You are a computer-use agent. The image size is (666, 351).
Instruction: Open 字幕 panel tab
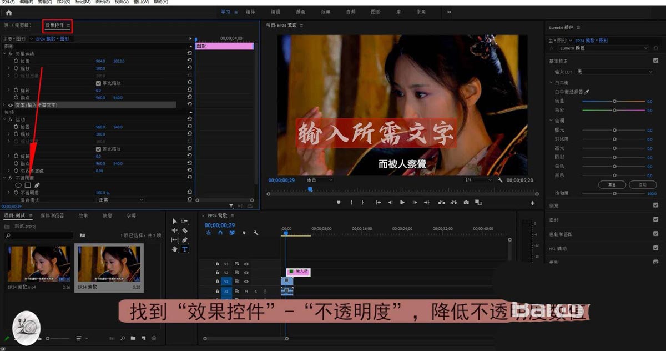pyautogui.click(x=131, y=215)
